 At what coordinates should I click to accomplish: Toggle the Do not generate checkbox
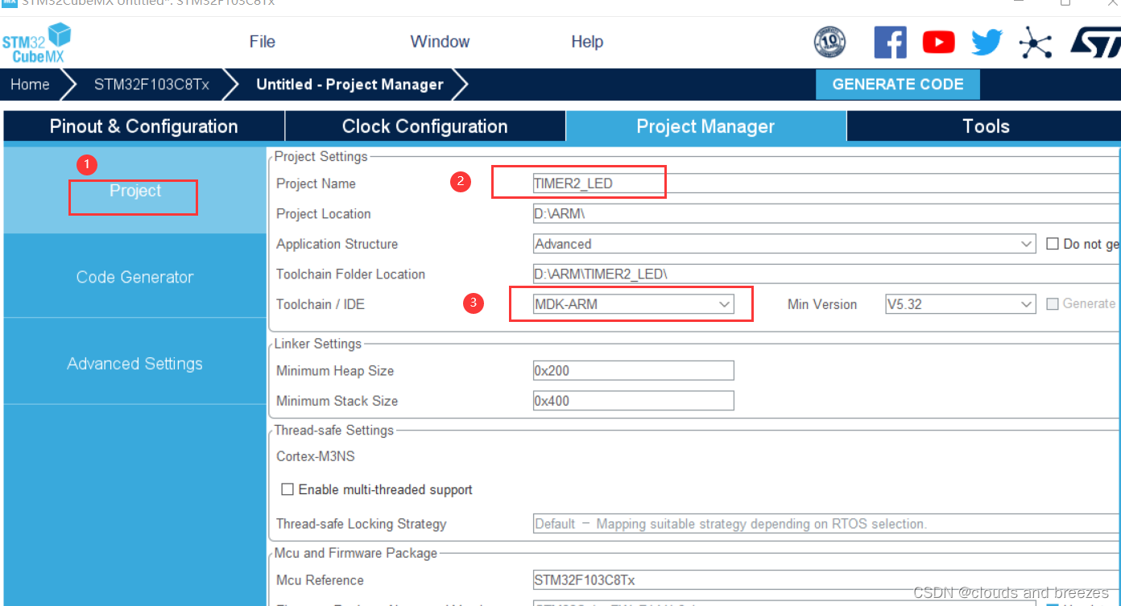[x=1053, y=244]
